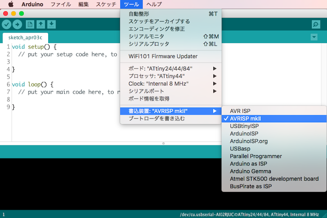This screenshot has width=327, height=218.
Task: Choose USBtinyISP as programmer
Action: point(274,126)
